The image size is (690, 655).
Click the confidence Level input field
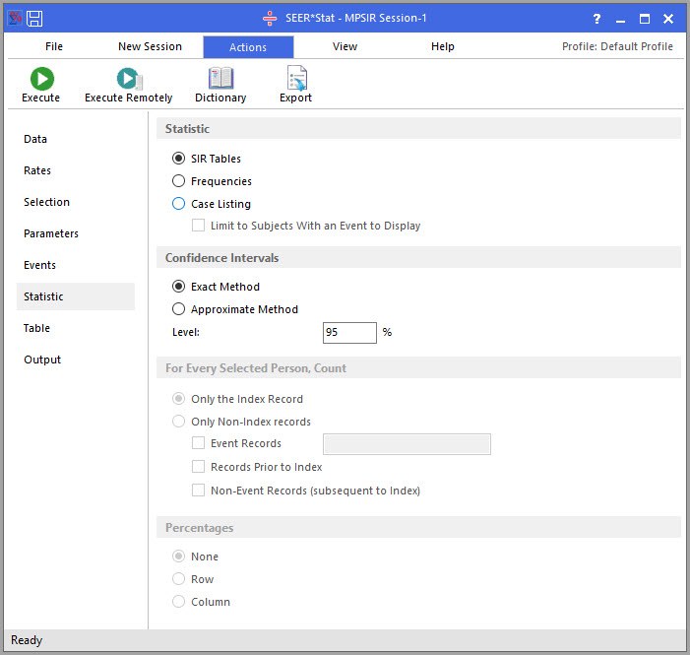pyautogui.click(x=349, y=333)
